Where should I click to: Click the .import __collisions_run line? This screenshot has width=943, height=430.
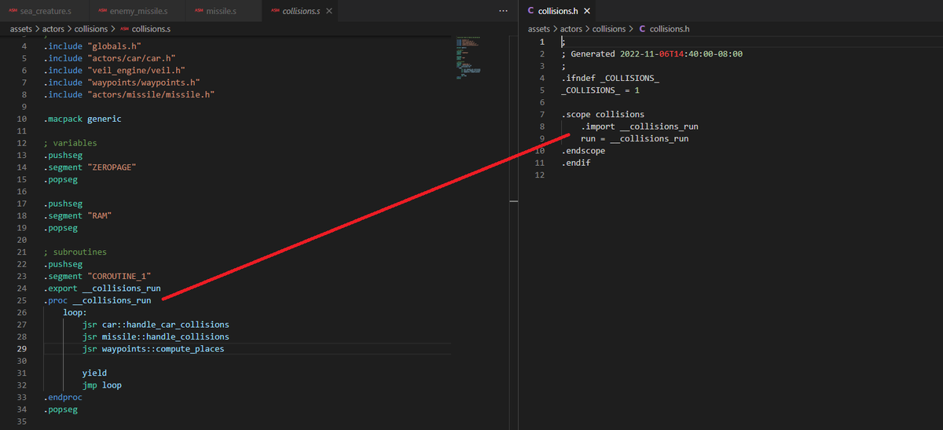640,127
